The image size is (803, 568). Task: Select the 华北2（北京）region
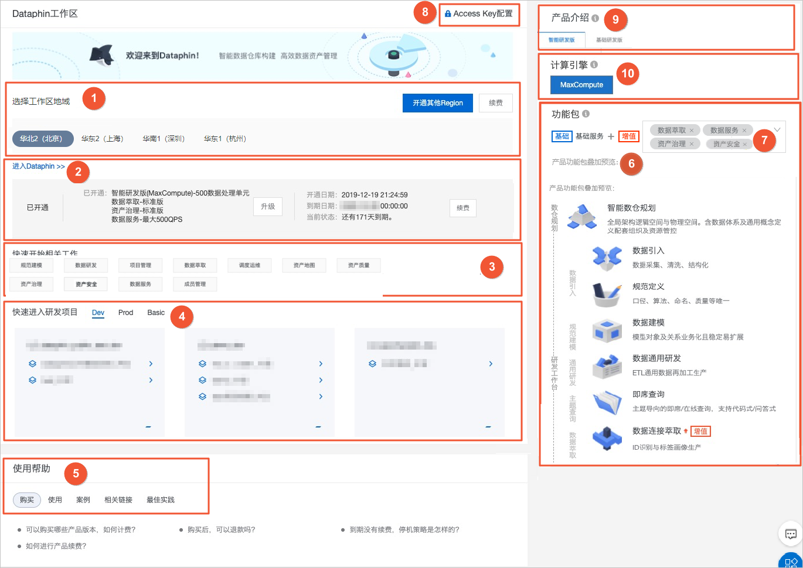42,139
